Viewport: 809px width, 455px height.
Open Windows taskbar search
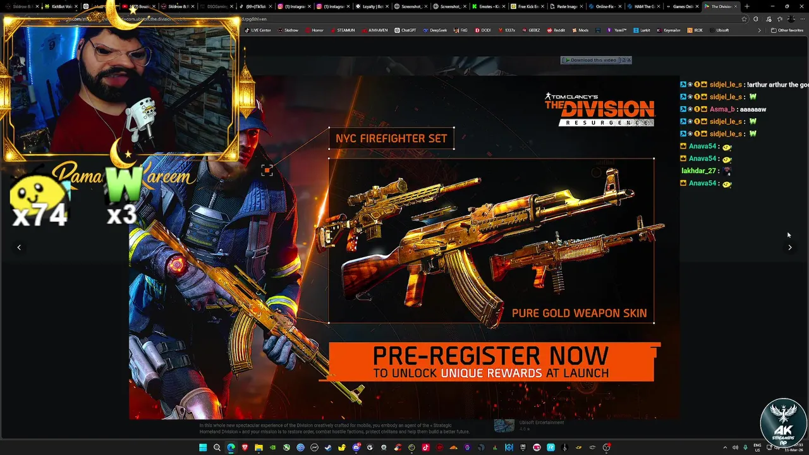point(217,447)
